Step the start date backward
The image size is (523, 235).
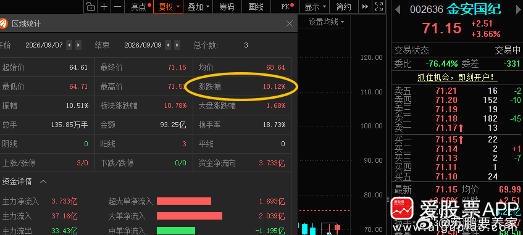(69, 45)
